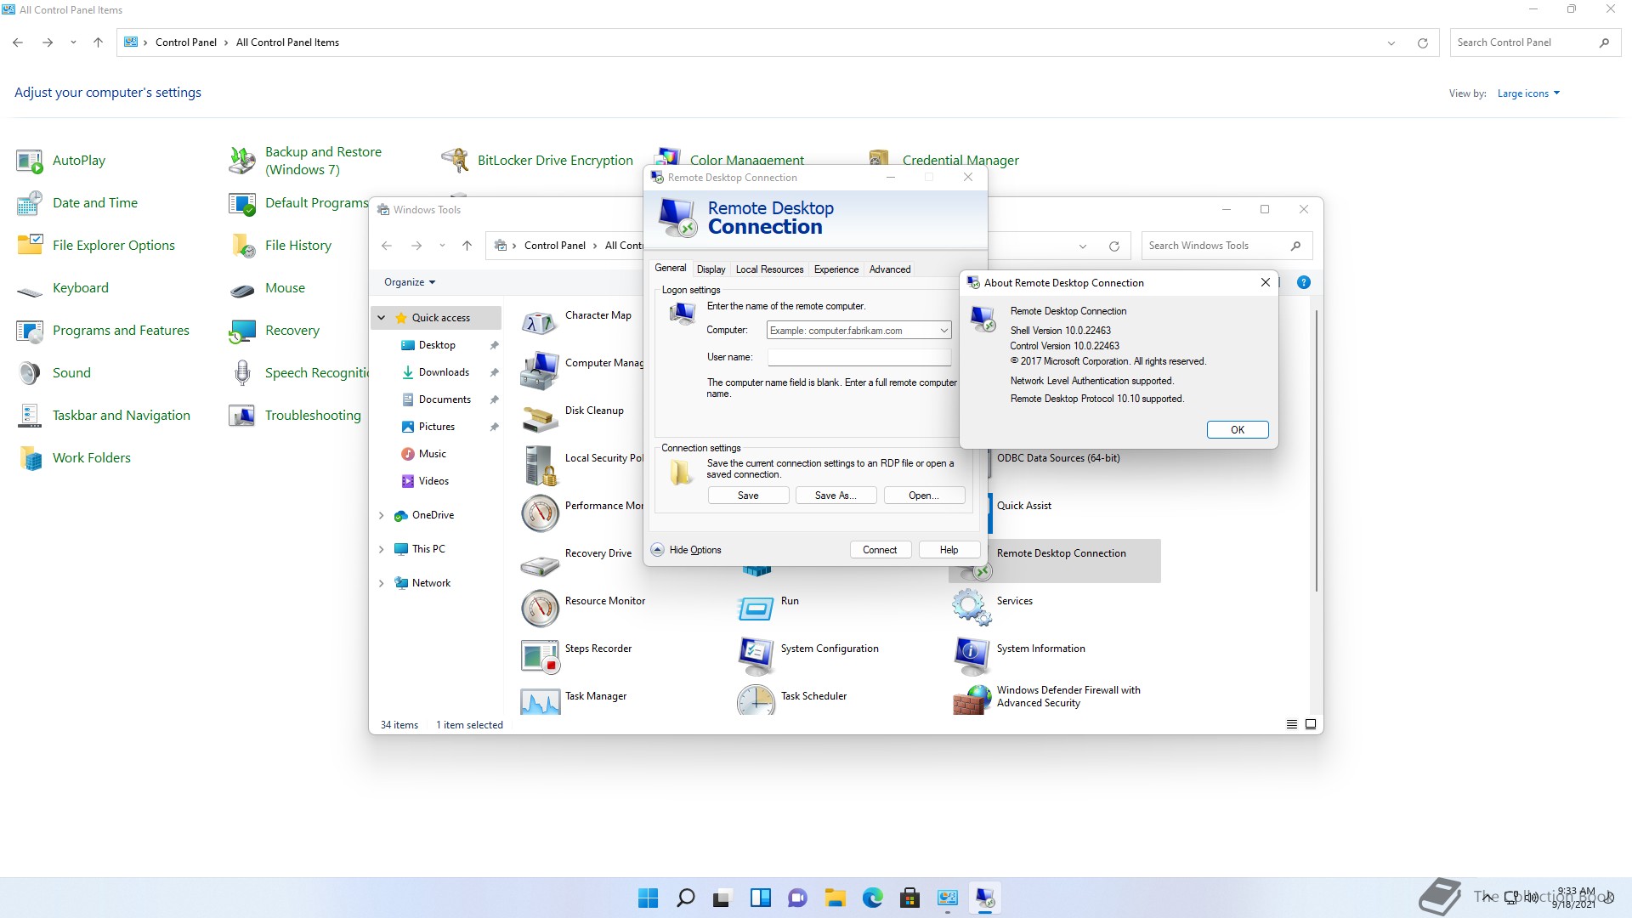Open Task Manager icon in Windows Tools
1632x918 pixels.
540,700
